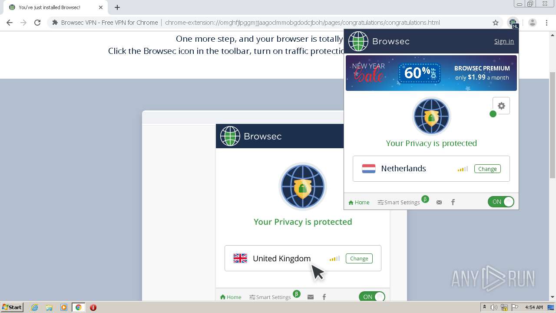Image resolution: width=556 pixels, height=313 pixels.
Task: Open the Chrome three-dot menu
Action: (x=546, y=23)
